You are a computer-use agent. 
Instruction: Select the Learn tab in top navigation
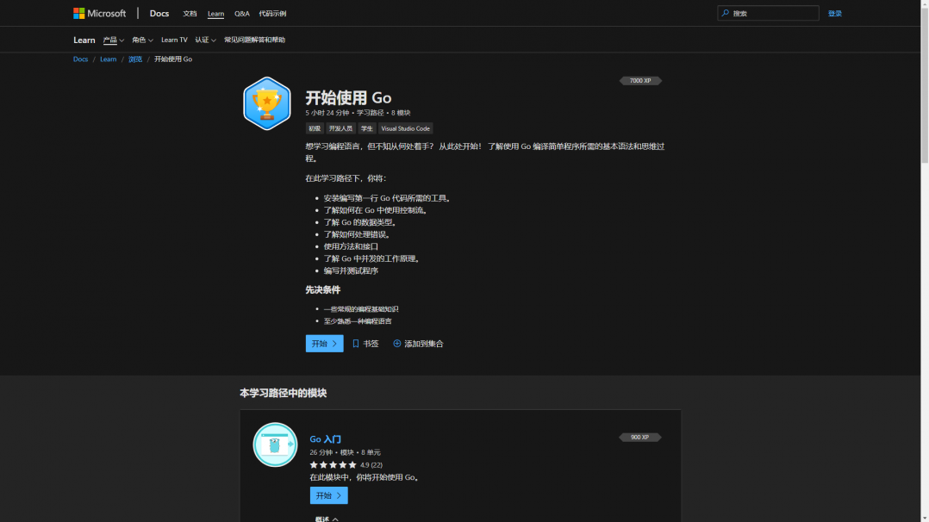[215, 14]
